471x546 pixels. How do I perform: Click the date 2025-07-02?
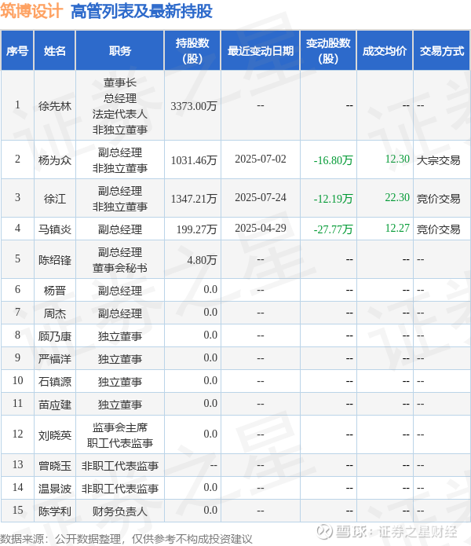click(260, 159)
